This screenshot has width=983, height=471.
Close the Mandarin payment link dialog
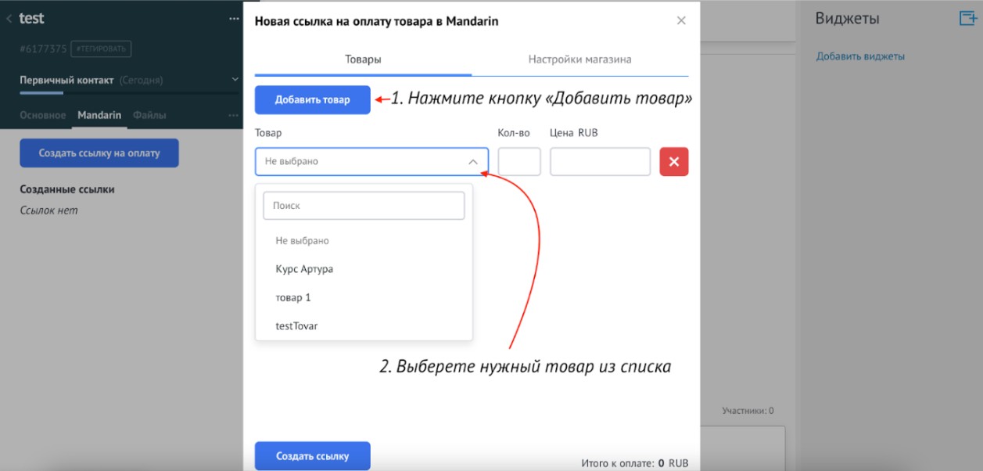[681, 21]
